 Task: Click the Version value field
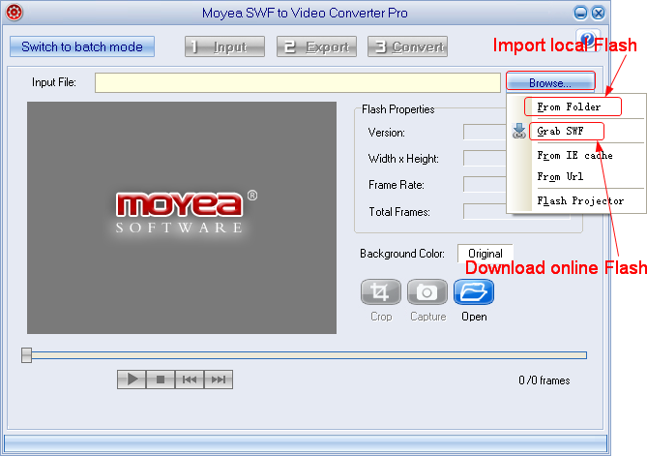[485, 133]
